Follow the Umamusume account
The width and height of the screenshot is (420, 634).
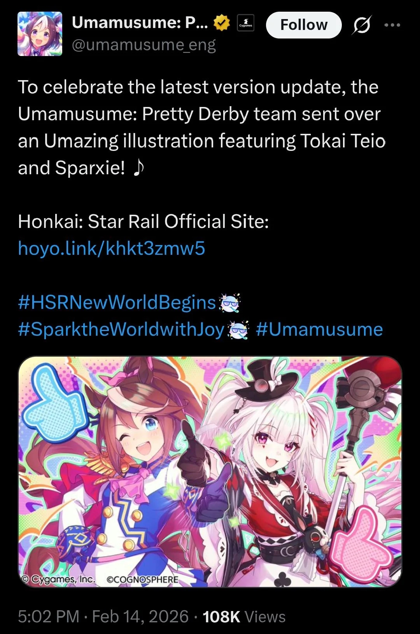(x=304, y=25)
